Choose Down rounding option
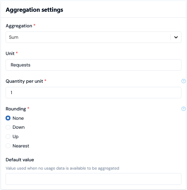The image size is (187, 190). pos(8,127)
